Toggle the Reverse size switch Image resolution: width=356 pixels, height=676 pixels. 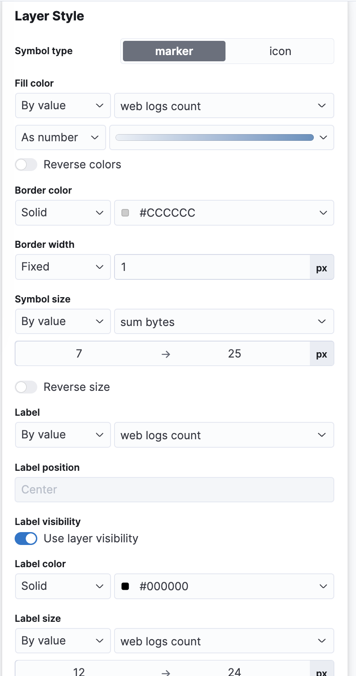click(26, 387)
